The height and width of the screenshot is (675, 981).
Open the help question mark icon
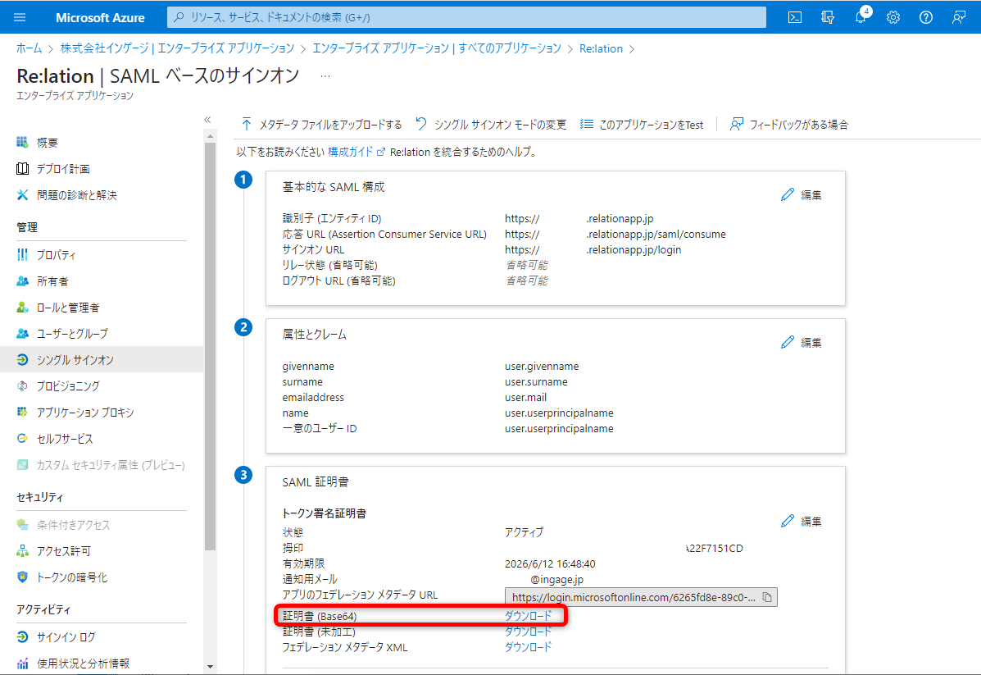pyautogui.click(x=926, y=17)
